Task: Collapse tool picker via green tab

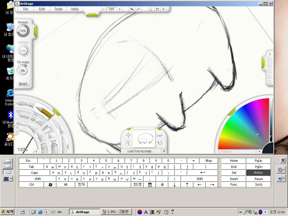Action: click(x=57, y=112)
